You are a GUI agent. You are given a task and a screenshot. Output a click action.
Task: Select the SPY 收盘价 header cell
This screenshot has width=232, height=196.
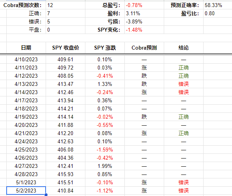click(x=66, y=48)
